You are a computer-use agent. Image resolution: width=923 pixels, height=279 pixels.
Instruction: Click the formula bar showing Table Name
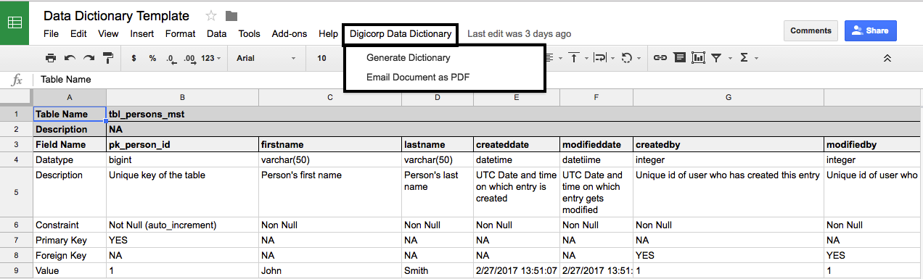(x=479, y=80)
